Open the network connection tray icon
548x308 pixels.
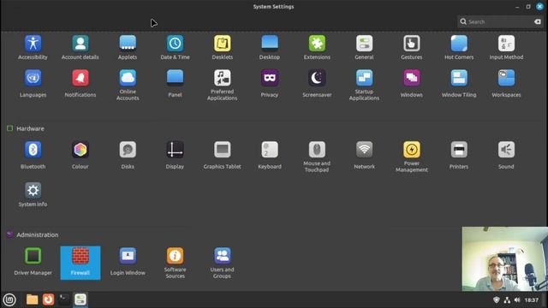507,300
